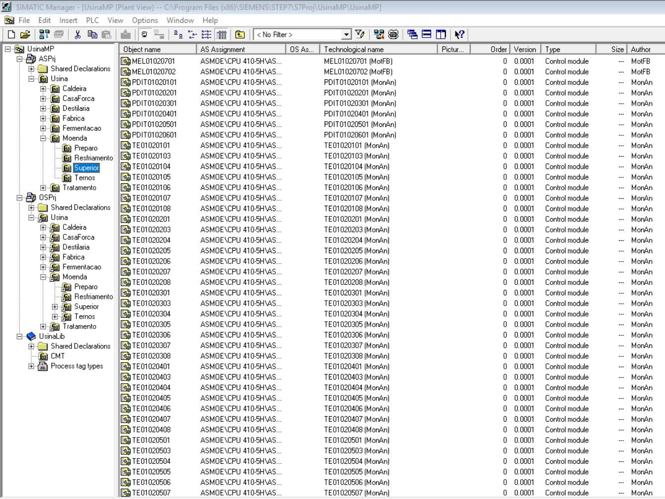Expand Ternos under OSPrj Moenda
665x499 pixels.
point(55,317)
